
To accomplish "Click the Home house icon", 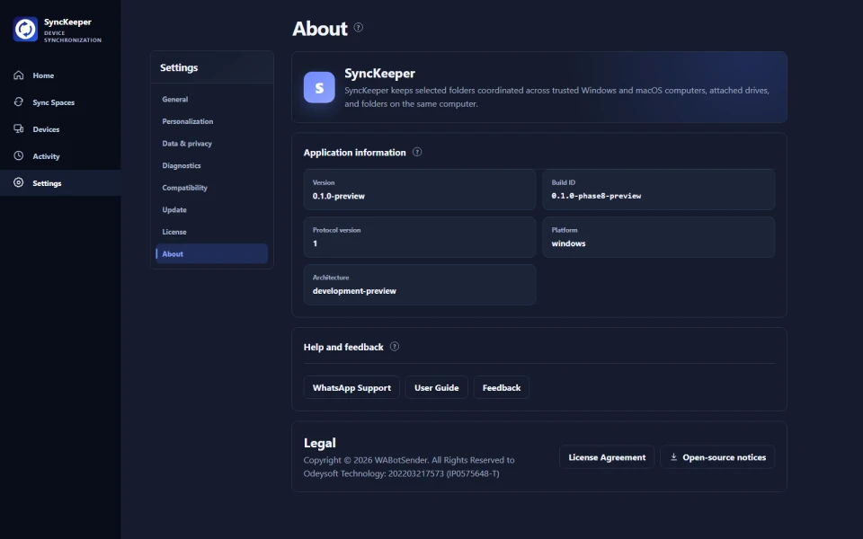I will pos(19,75).
